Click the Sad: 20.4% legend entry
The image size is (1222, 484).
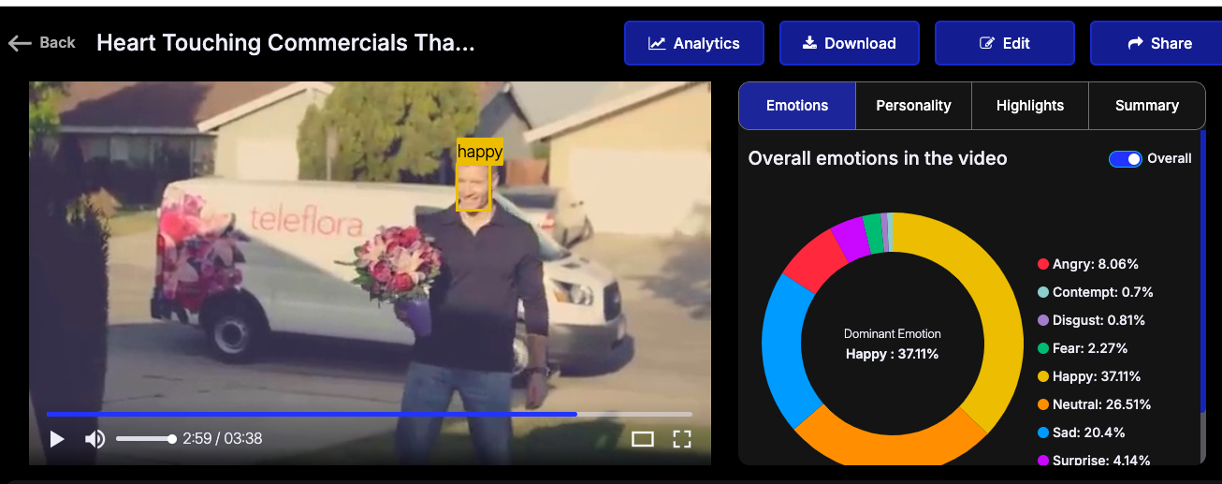point(1082,433)
